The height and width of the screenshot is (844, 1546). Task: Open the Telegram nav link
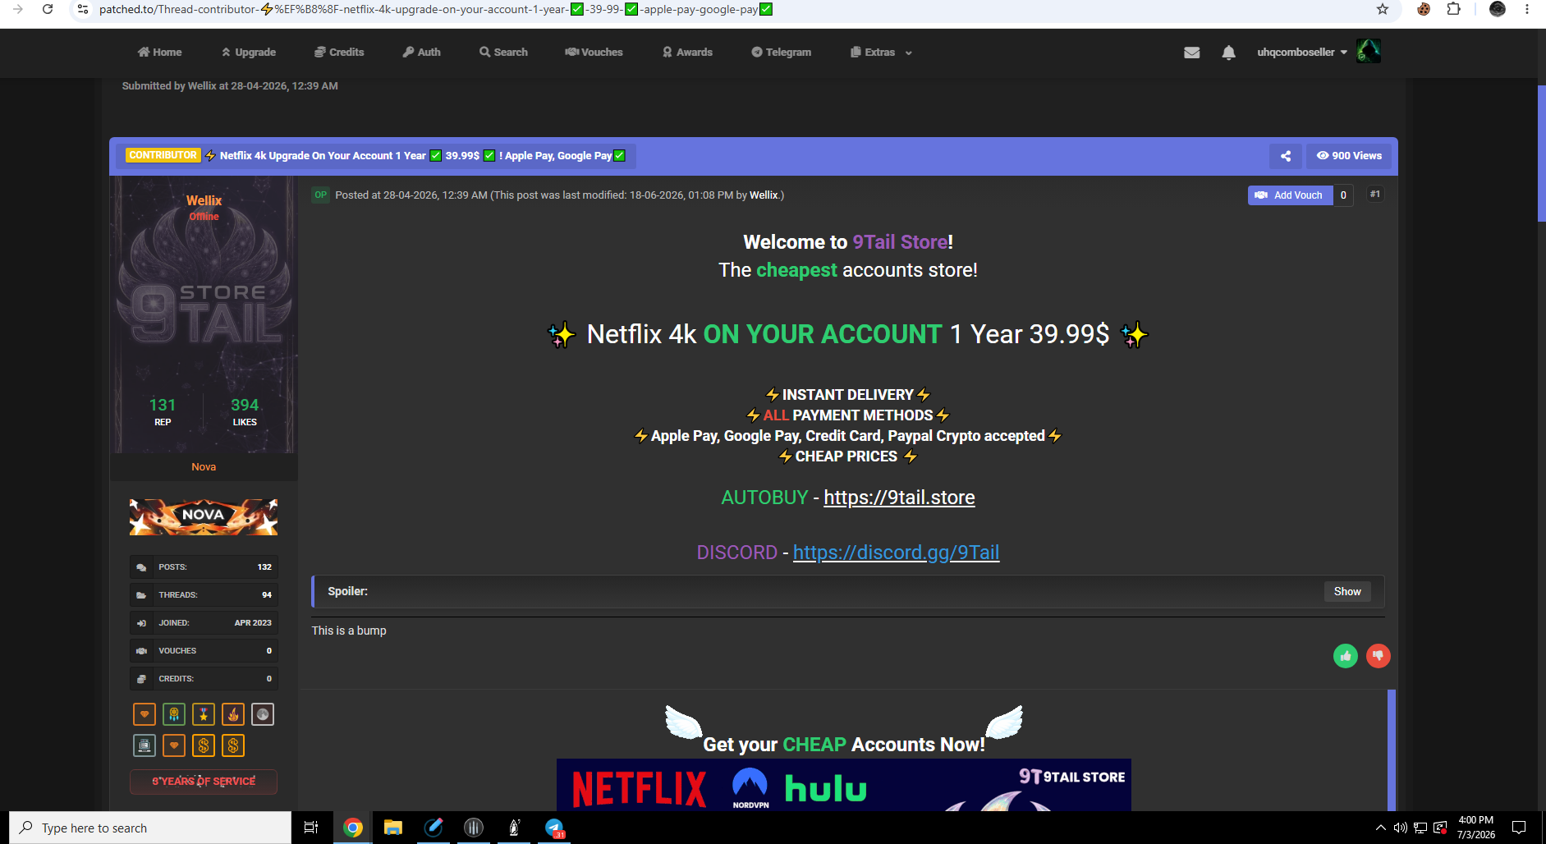782,53
